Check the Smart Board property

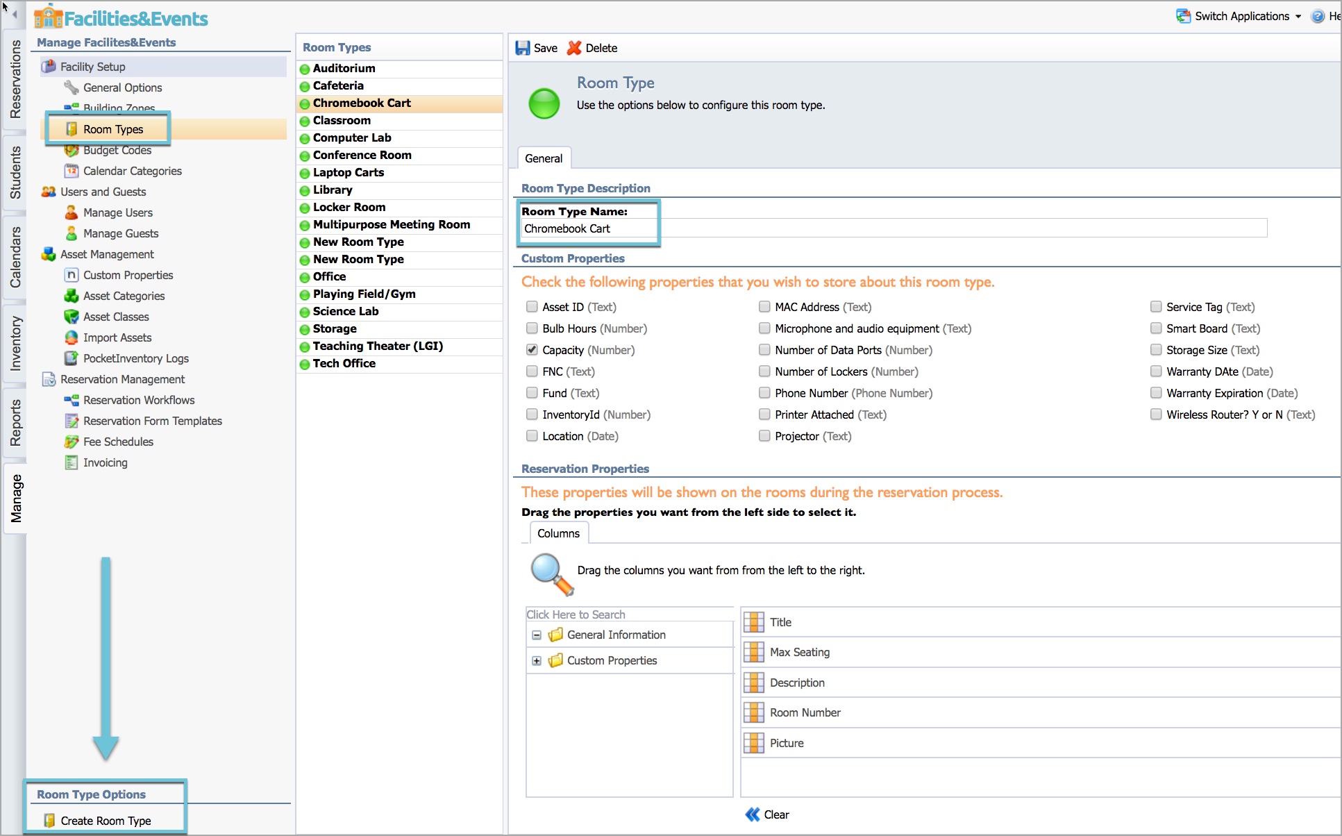click(1156, 328)
